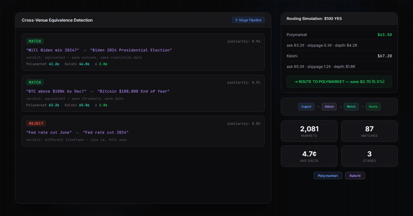Click the 3 Stages stat card
This screenshot has height=216, width=413.
[x=369, y=156]
